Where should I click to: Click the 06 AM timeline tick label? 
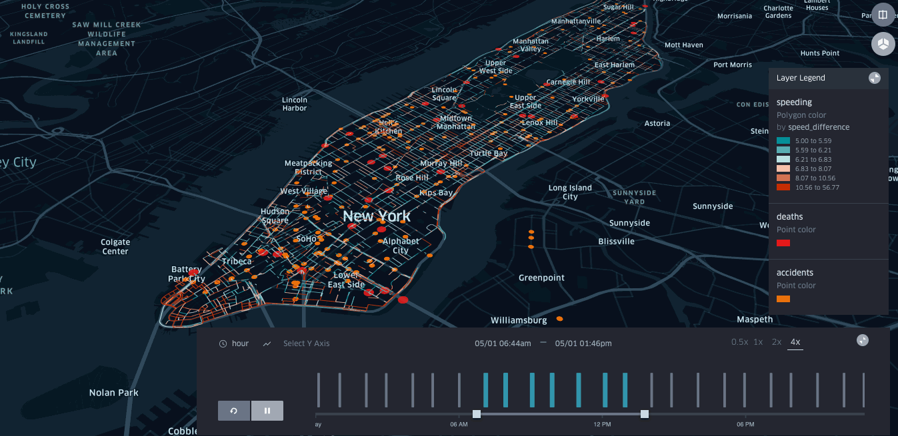tap(459, 425)
